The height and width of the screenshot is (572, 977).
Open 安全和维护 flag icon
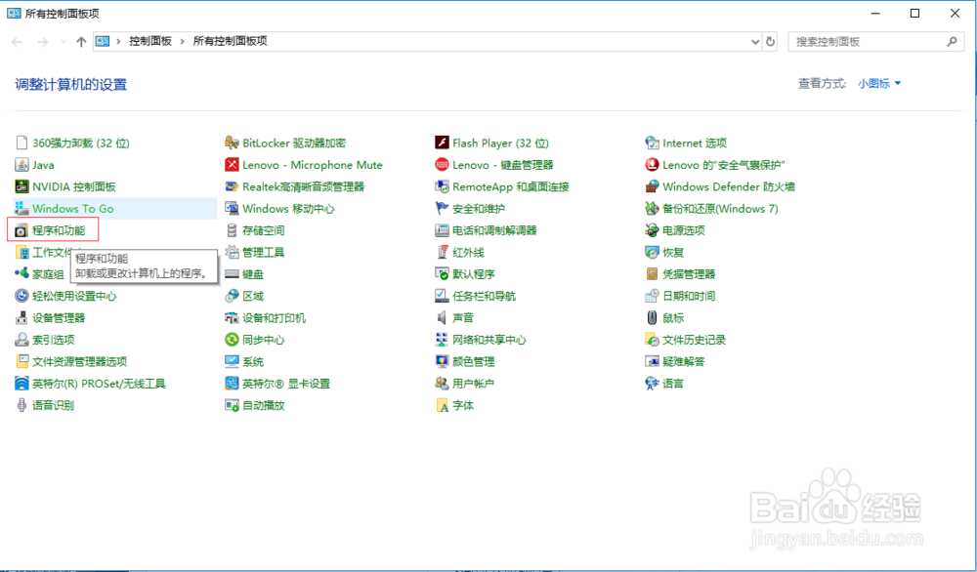(x=442, y=209)
